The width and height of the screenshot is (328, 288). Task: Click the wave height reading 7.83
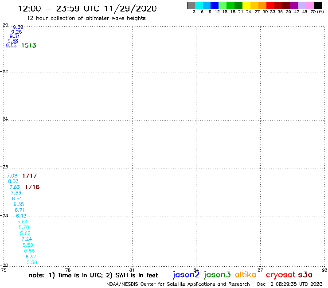[15, 187]
